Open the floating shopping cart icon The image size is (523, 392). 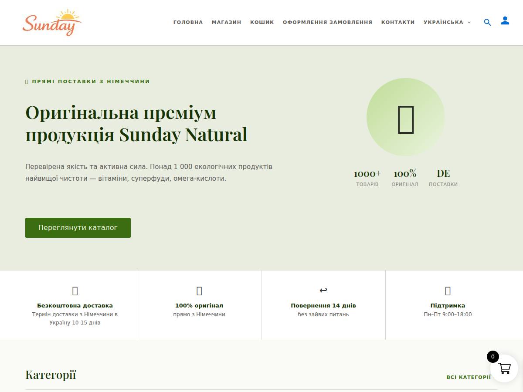click(504, 368)
